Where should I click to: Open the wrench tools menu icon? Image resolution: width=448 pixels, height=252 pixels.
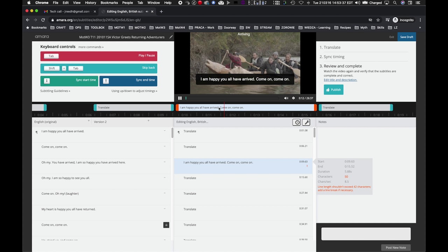coord(306,122)
